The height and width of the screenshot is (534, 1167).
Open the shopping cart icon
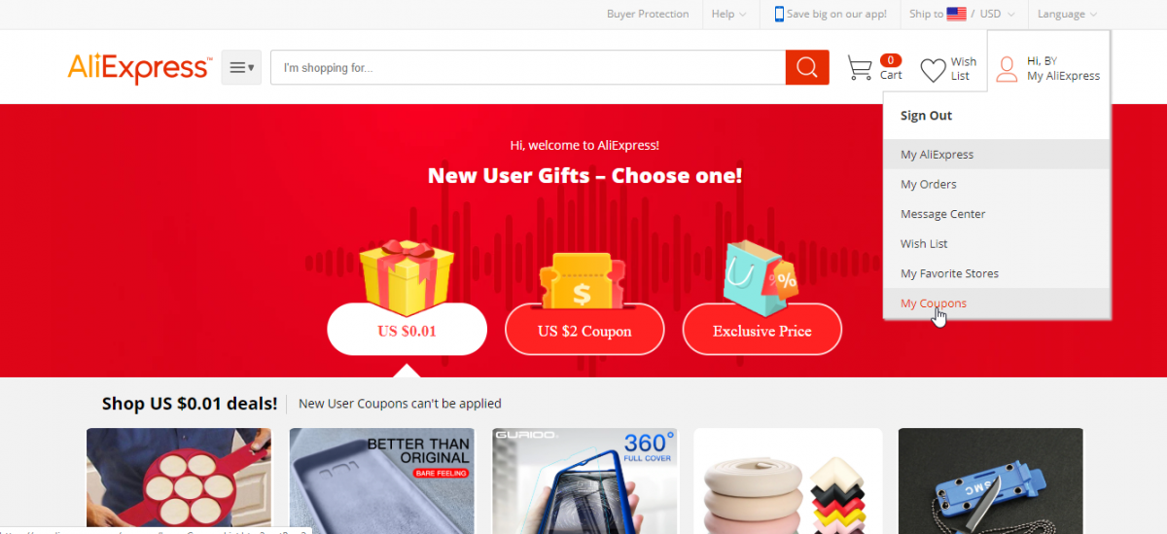point(860,68)
